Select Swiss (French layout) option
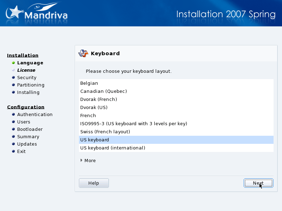This screenshot has width=282, height=211. [105, 132]
